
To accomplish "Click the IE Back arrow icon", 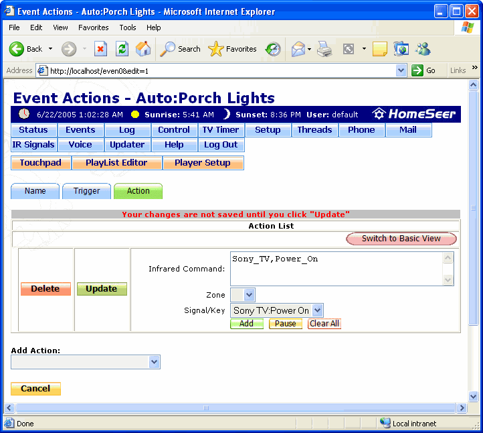I will tap(16, 49).
